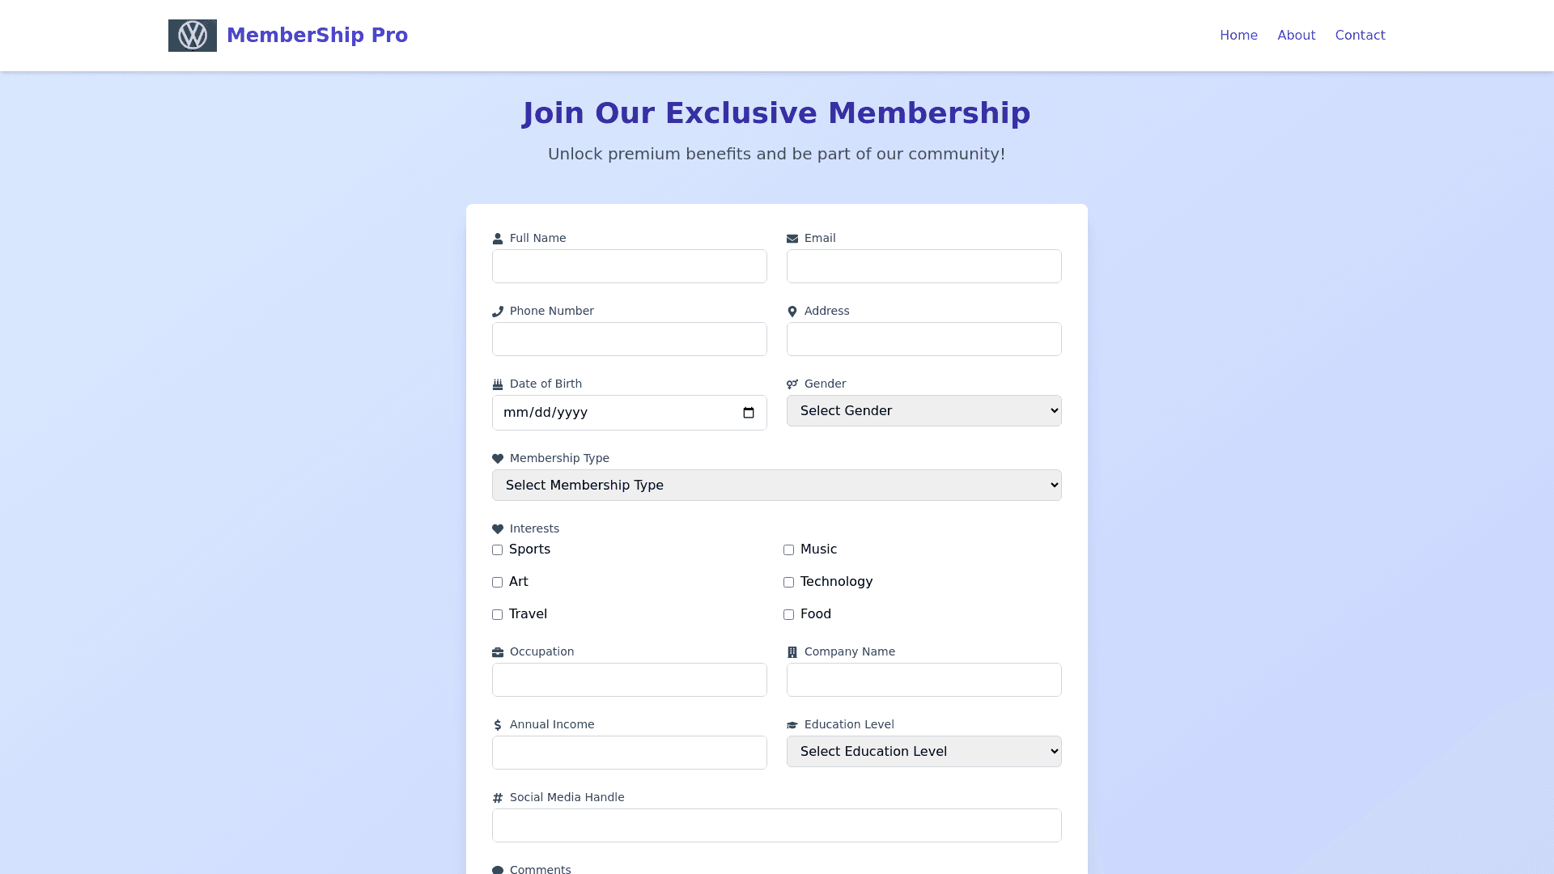Click into the Social Media Handle field

(x=776, y=826)
